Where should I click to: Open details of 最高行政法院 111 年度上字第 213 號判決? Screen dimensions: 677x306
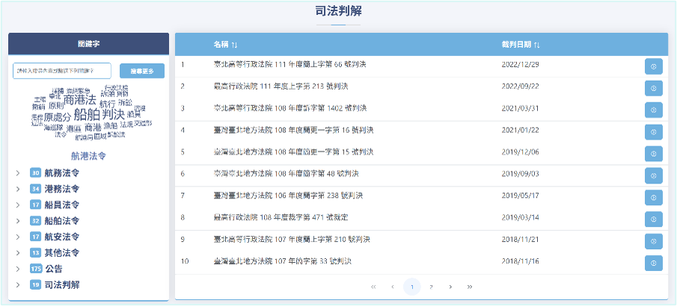pyautogui.click(x=653, y=88)
